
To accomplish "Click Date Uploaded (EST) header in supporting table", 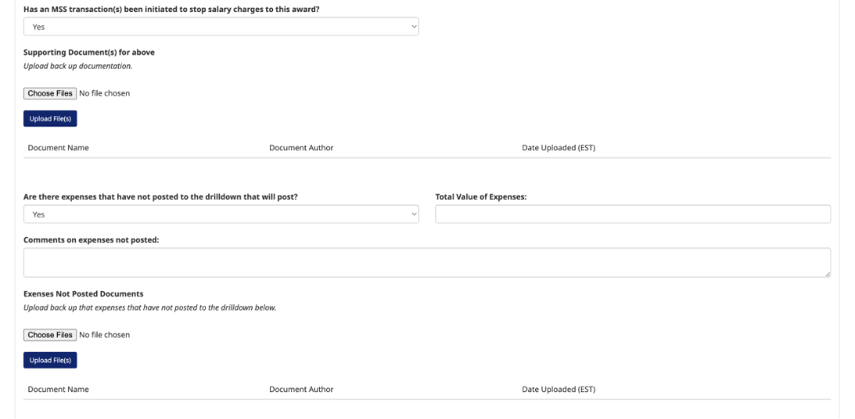I will pos(558,148).
